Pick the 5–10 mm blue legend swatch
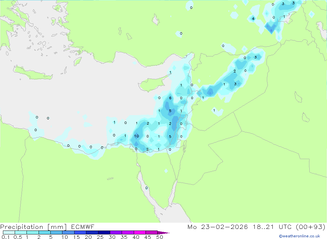327x239 pixels. click(x=57, y=232)
